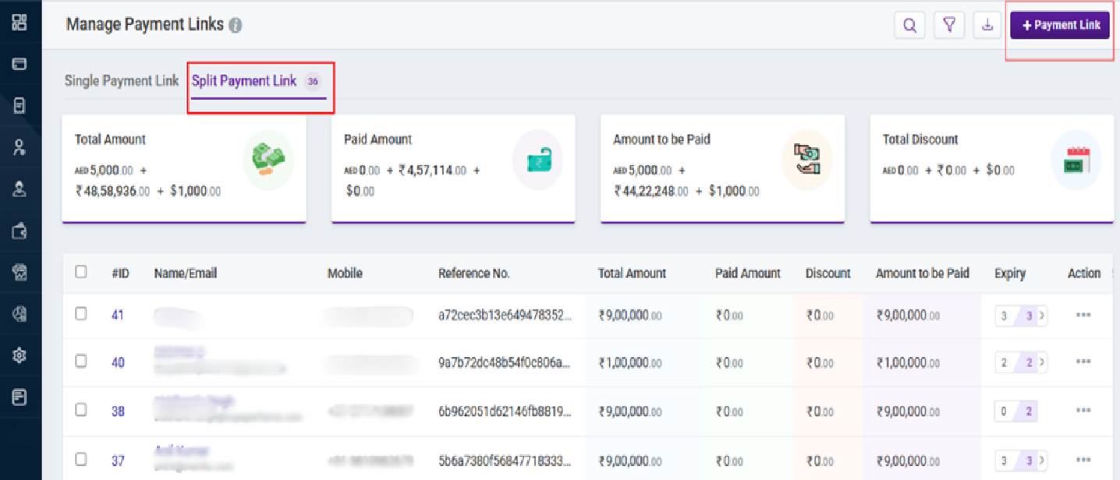Click the Reference No. column header
This screenshot has height=480, width=1120.
click(x=474, y=273)
